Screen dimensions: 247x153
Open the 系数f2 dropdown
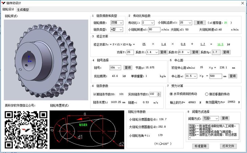(184, 52)
